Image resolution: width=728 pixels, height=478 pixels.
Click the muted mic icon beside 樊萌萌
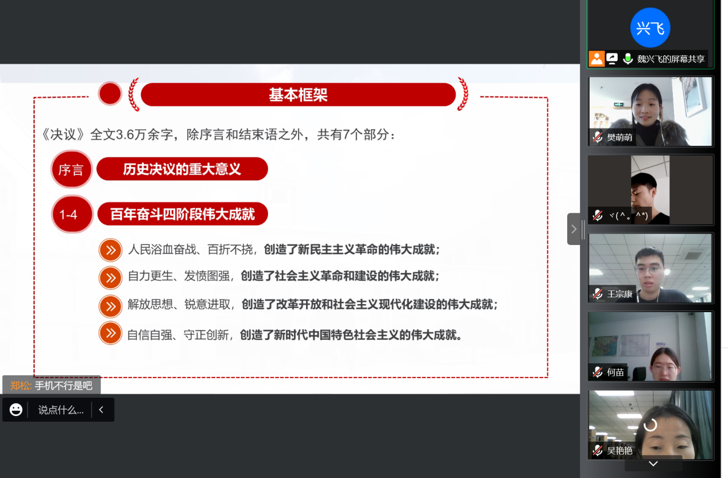[598, 137]
